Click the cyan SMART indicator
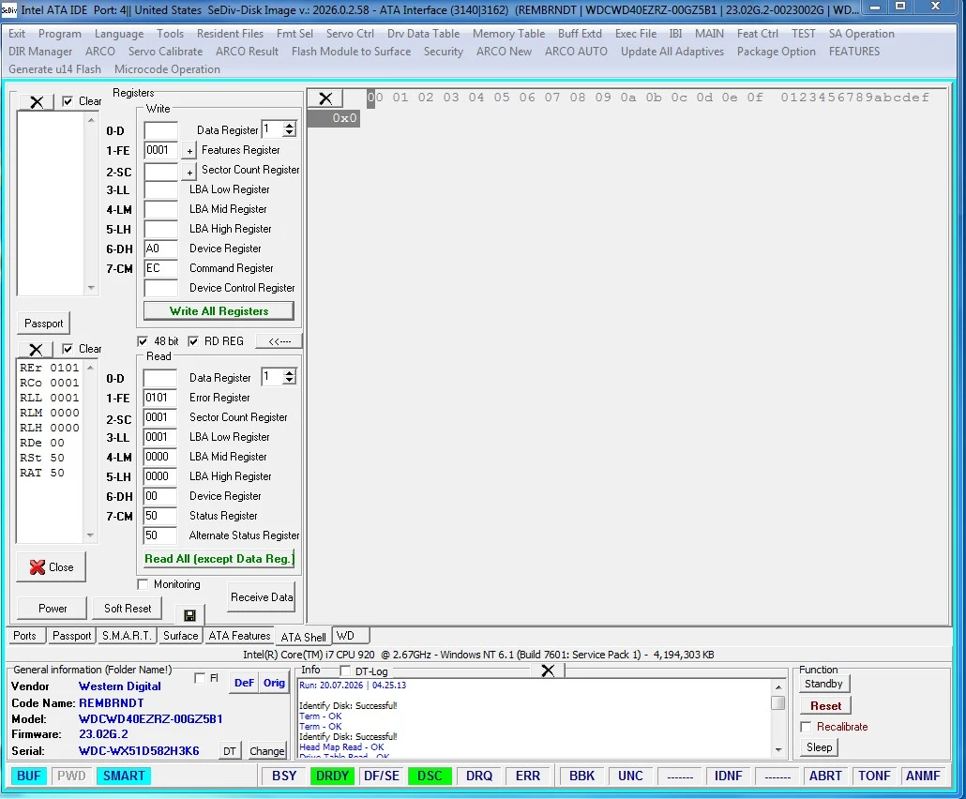 124,776
